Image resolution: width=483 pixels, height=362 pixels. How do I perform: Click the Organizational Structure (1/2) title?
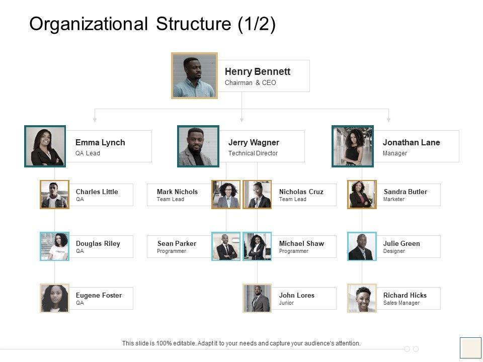[152, 24]
